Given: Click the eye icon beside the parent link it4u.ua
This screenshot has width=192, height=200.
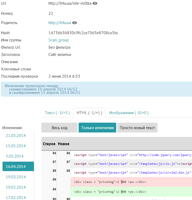Looking at the screenshot, I should point(74,23).
